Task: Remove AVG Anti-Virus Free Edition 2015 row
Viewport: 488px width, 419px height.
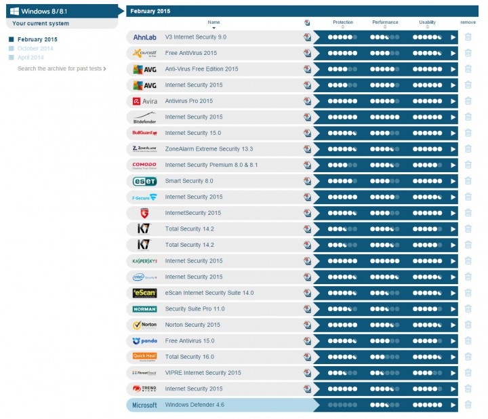Action: 468,68
